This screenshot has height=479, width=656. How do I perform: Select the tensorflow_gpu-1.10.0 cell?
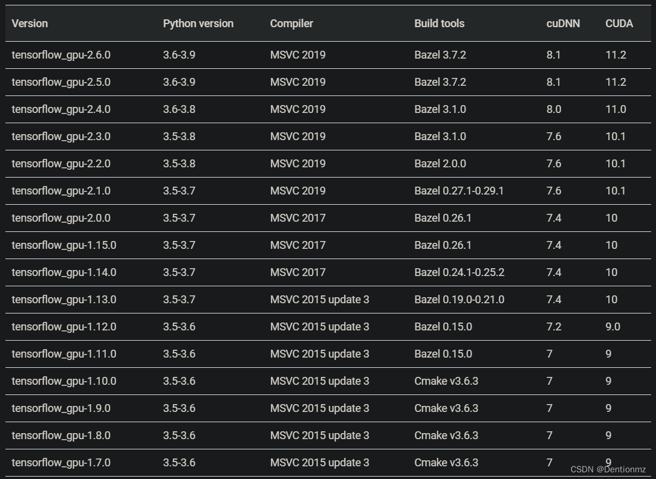[x=64, y=381]
